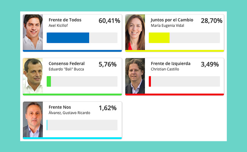Click Christian Castillo's candidate photo
The width and height of the screenshot is (247, 152).
tap(135, 76)
